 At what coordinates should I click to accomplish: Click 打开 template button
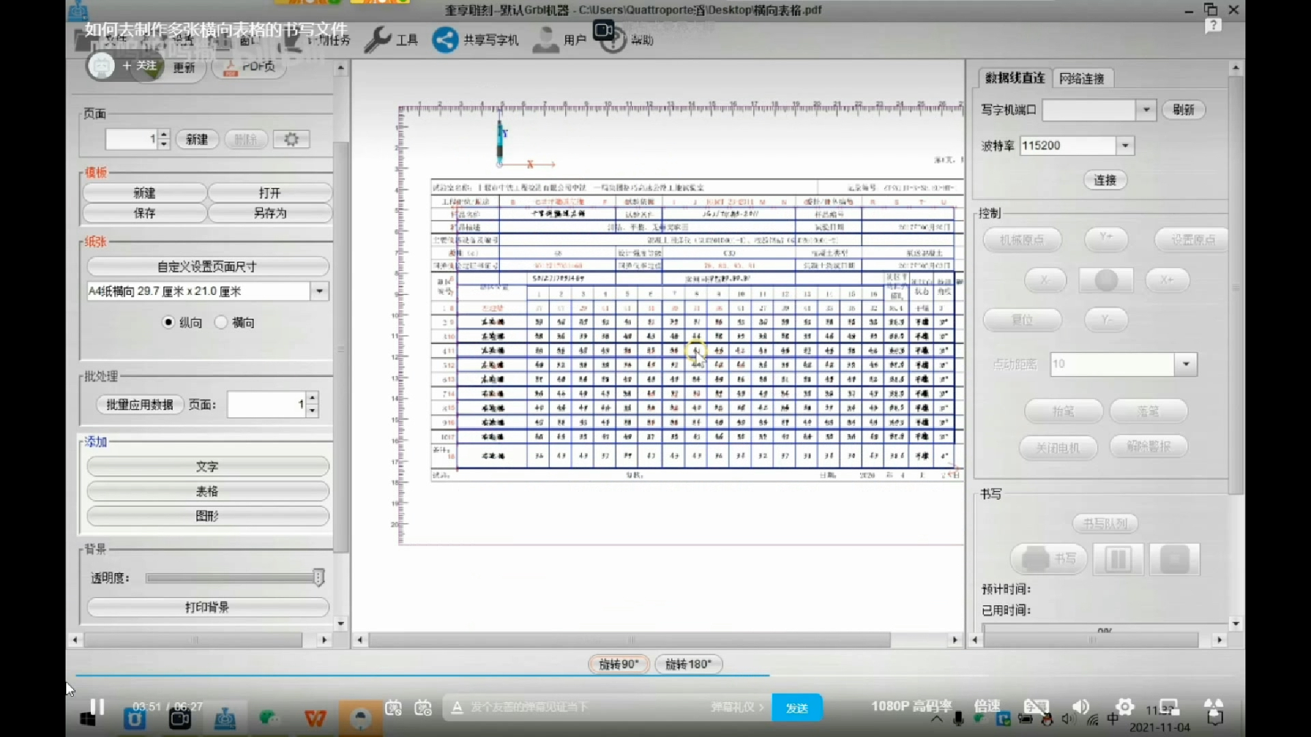[270, 193]
